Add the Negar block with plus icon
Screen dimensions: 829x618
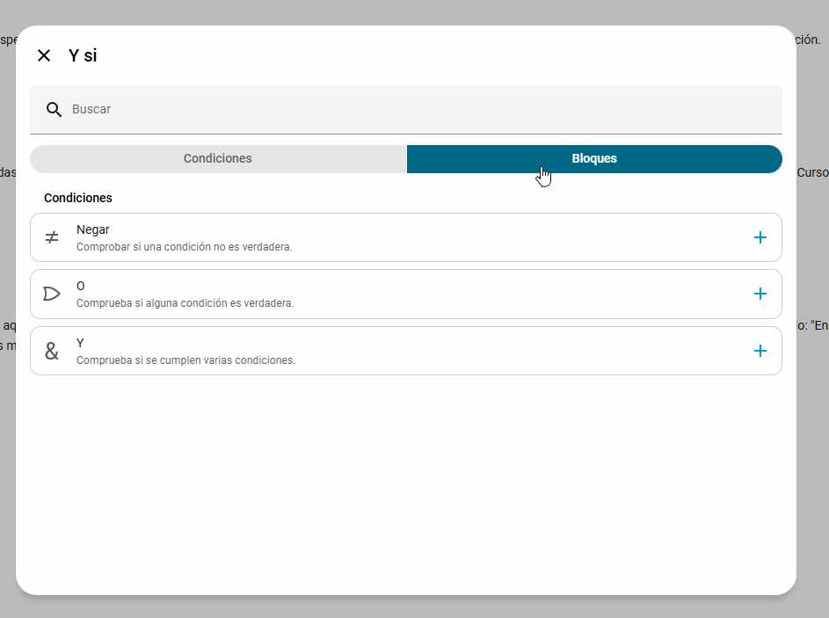pyautogui.click(x=760, y=237)
